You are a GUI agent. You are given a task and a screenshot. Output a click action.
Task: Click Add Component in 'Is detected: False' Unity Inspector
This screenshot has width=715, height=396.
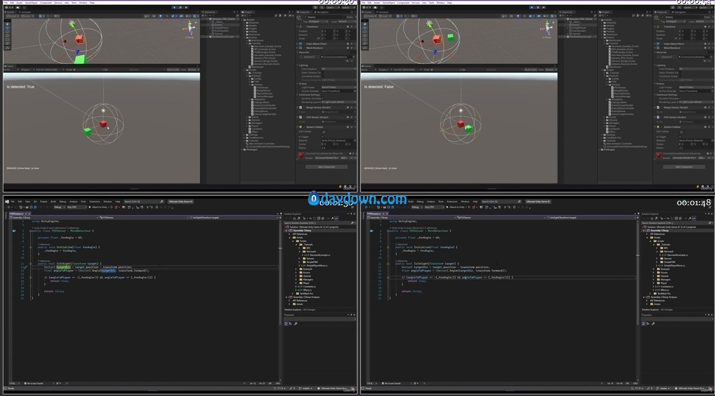(x=684, y=167)
